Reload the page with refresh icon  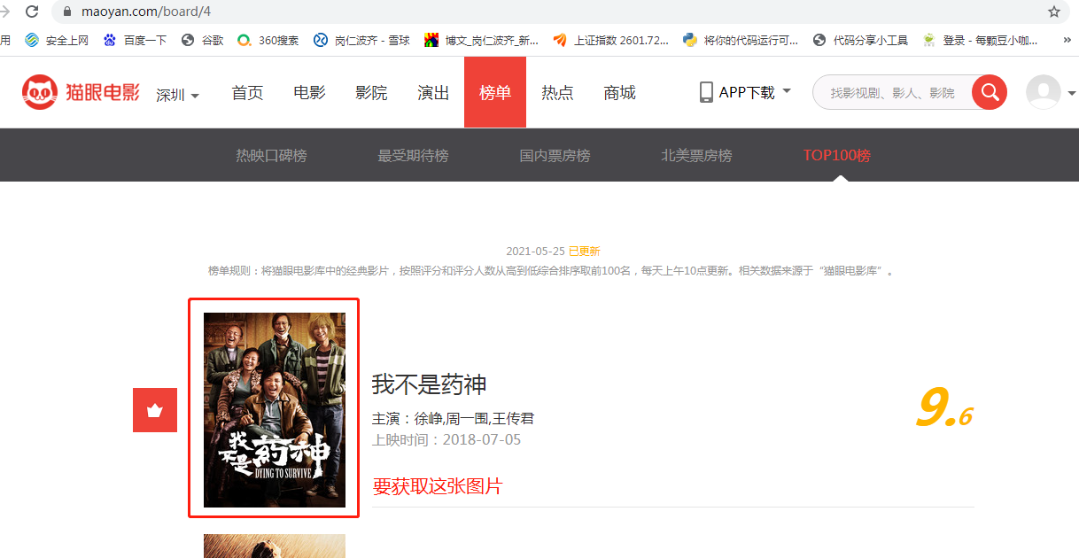32,12
